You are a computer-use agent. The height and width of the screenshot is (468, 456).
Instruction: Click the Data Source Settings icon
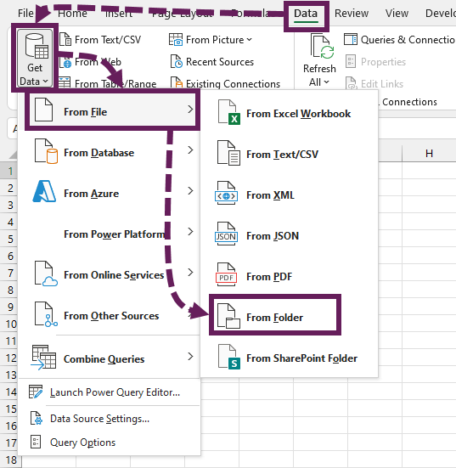(37, 418)
